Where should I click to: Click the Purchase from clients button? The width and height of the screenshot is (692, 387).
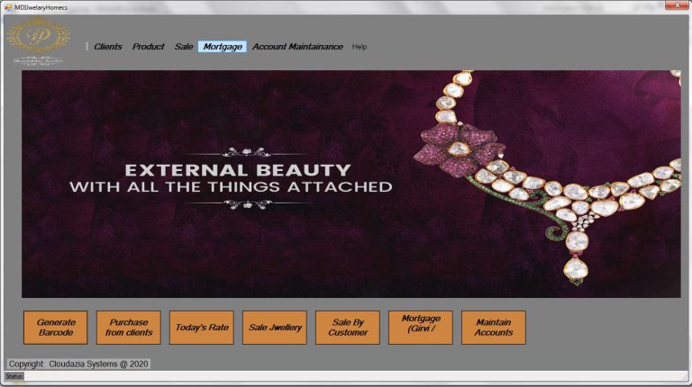[x=129, y=328]
